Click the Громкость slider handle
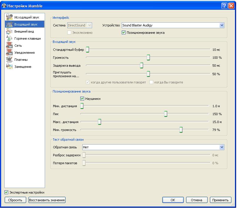Screen dimensions: 247x208 [148, 58]
